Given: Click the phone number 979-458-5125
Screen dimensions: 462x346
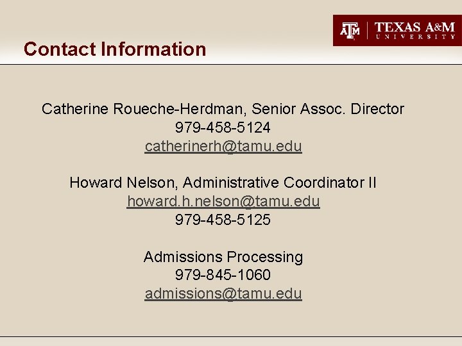Looking at the screenshot, I should pyautogui.click(x=223, y=220).
